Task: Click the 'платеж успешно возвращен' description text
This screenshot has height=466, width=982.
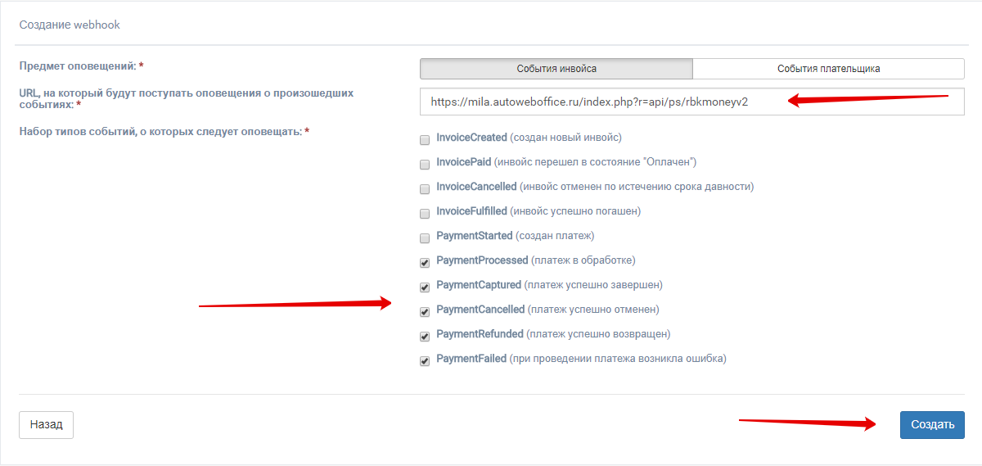Action: [x=599, y=334]
